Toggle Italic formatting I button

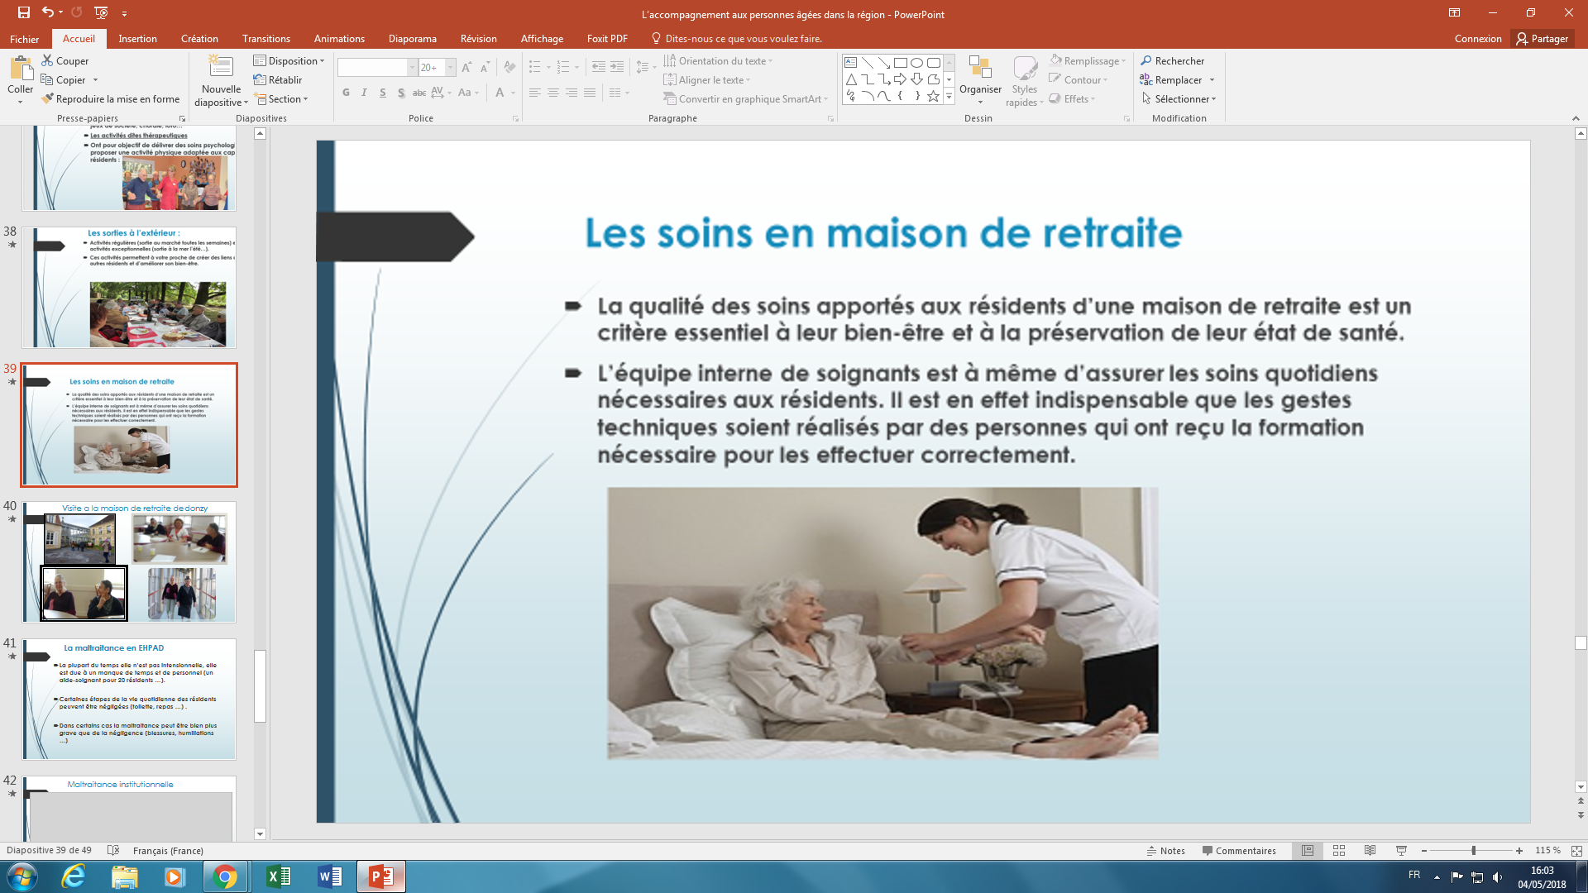coord(364,93)
